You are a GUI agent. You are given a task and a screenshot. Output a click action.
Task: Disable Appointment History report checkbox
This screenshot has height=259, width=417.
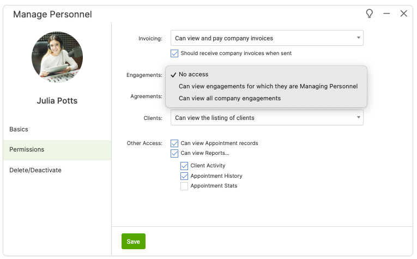(x=184, y=176)
